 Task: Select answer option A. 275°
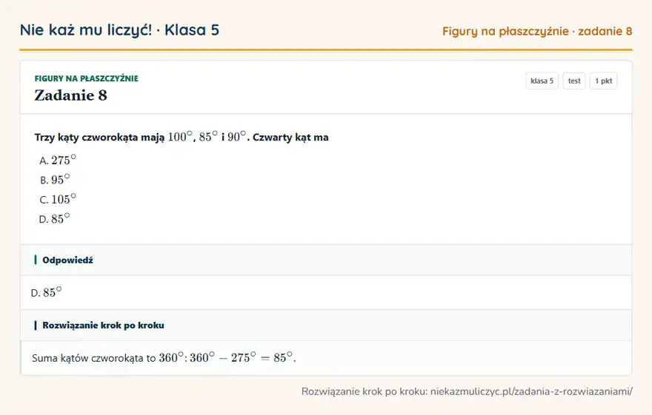tap(58, 160)
